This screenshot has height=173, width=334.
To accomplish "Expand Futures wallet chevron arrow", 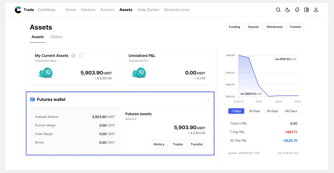I will tap(208, 100).
